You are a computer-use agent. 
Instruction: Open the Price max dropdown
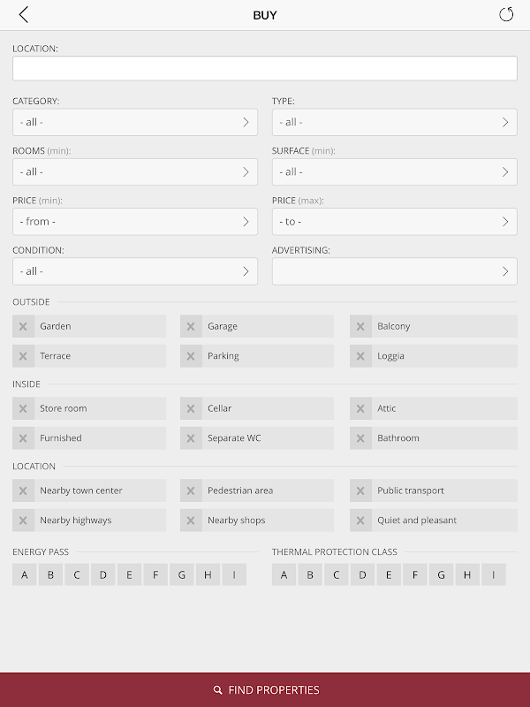click(394, 222)
